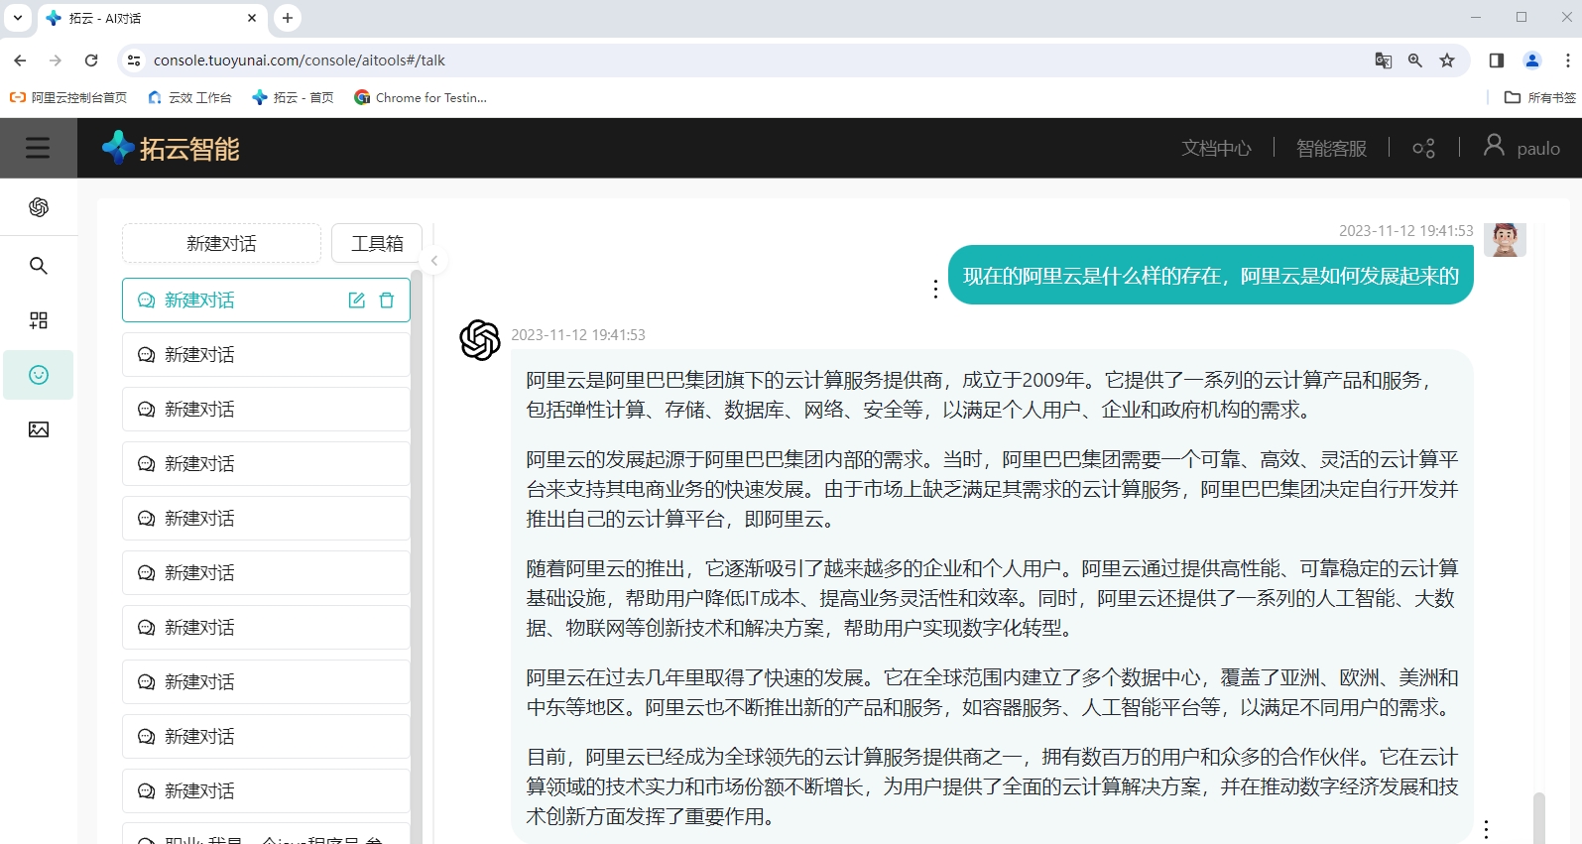This screenshot has width=1582, height=844.
Task: Select the fourth 新建对话 conversation
Action: (266, 463)
